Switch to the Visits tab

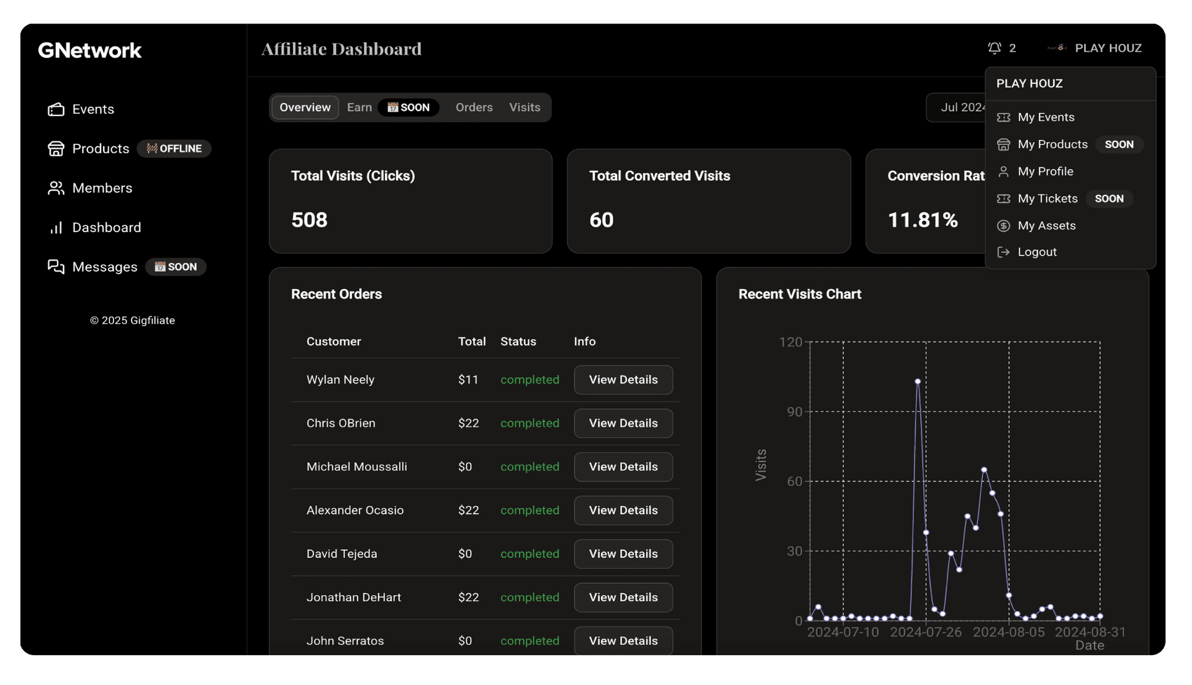[x=524, y=107]
